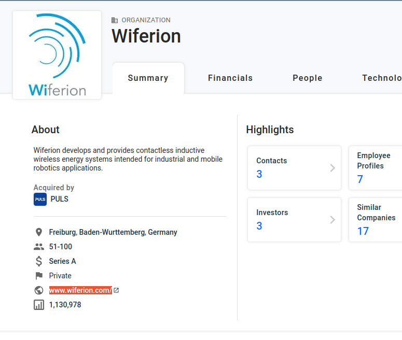Click the globe website icon
The image size is (402, 340).
point(39,290)
